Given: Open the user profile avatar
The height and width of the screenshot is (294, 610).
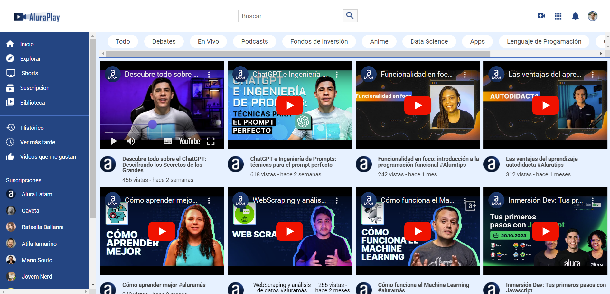Looking at the screenshot, I should coord(593,16).
